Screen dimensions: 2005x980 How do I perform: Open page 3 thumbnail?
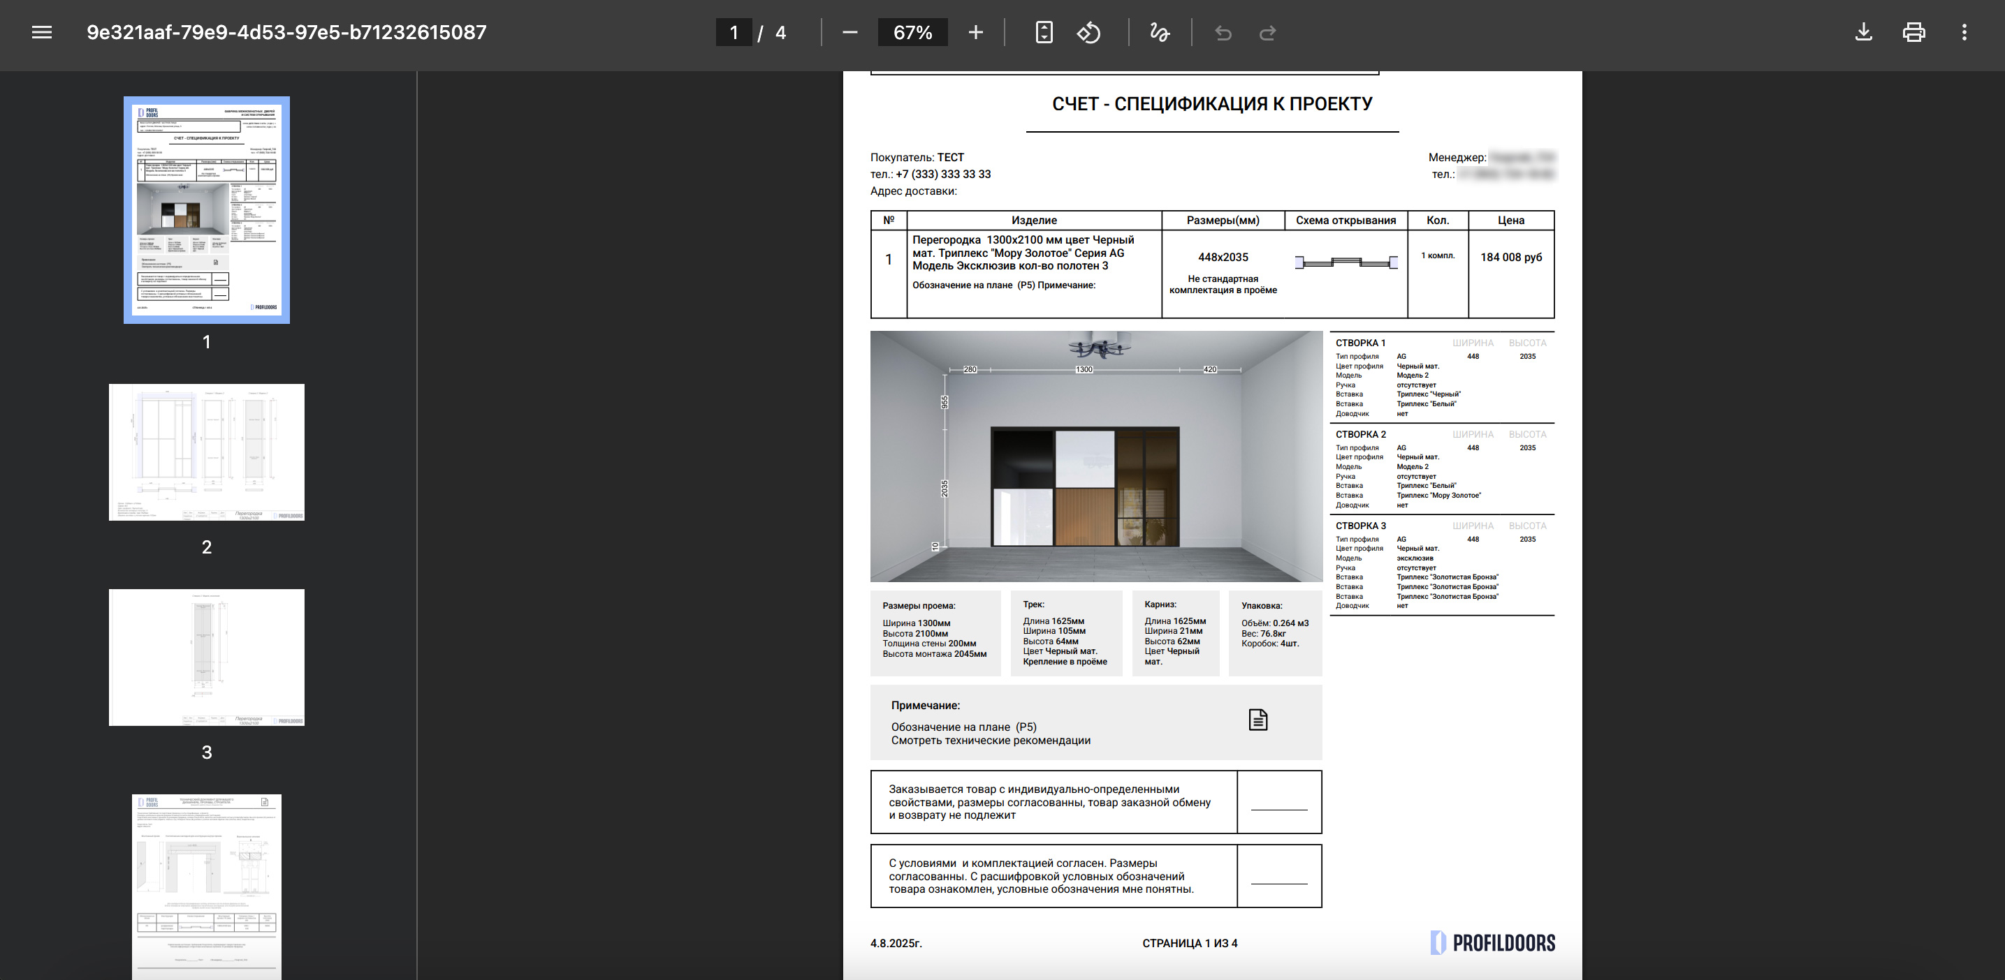point(206,658)
